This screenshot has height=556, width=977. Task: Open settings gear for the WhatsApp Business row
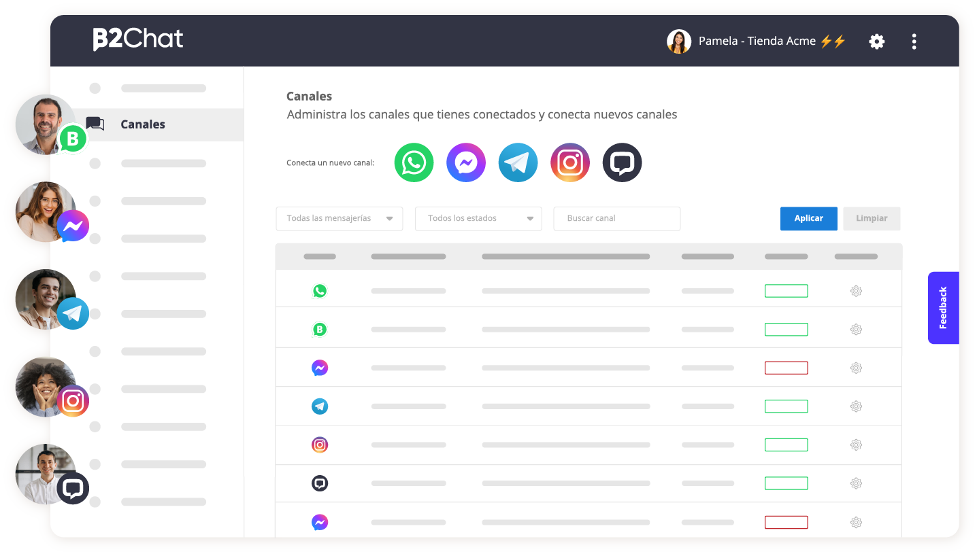click(x=856, y=330)
